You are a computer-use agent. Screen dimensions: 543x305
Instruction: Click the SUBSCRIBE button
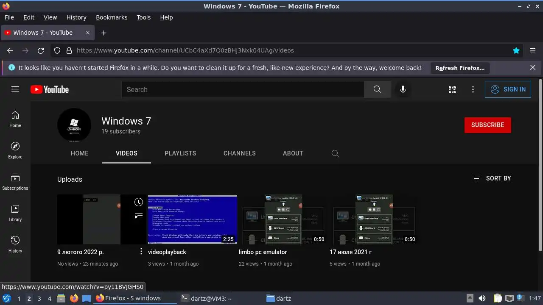[x=488, y=125]
